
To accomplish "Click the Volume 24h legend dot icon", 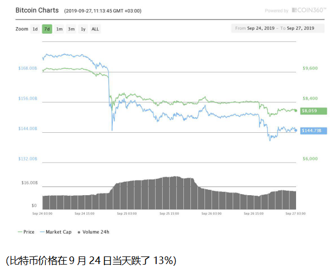I will click(80, 232).
